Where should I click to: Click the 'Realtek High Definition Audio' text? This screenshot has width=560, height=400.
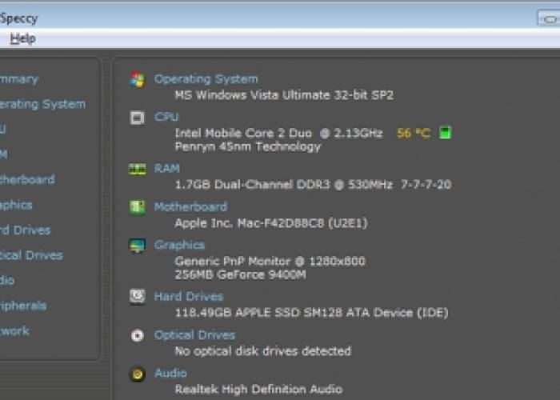(258, 389)
